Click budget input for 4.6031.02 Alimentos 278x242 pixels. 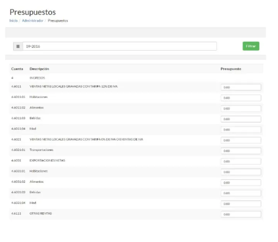click(x=241, y=183)
